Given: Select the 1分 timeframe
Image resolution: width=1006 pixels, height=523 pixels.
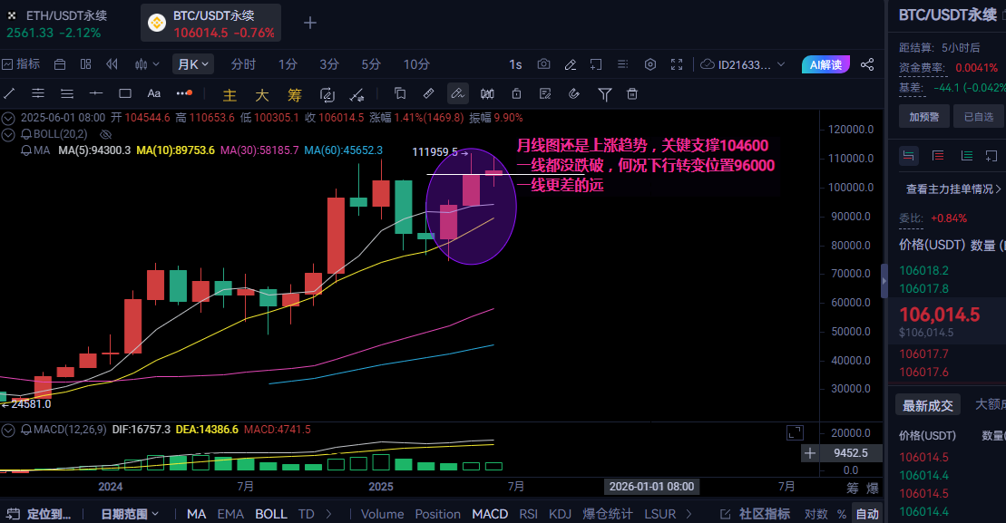Looking at the screenshot, I should pos(288,64).
